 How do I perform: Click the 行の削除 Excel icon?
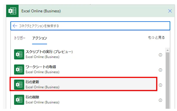pos(19,100)
